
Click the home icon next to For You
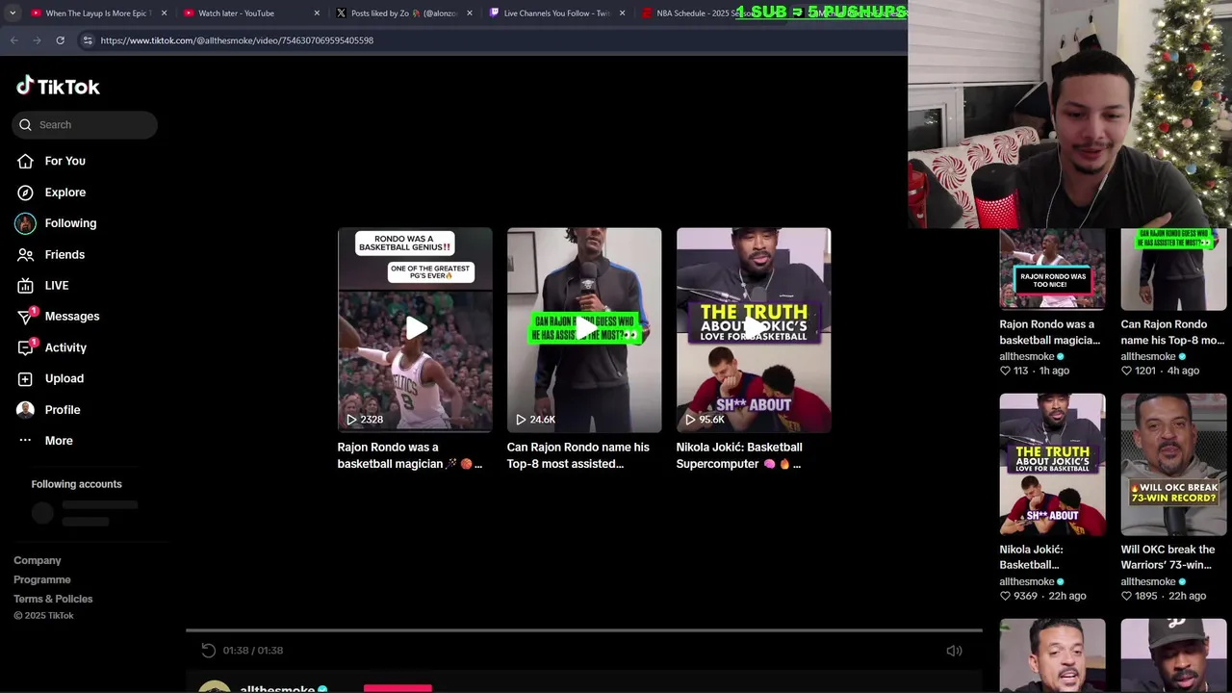25,161
